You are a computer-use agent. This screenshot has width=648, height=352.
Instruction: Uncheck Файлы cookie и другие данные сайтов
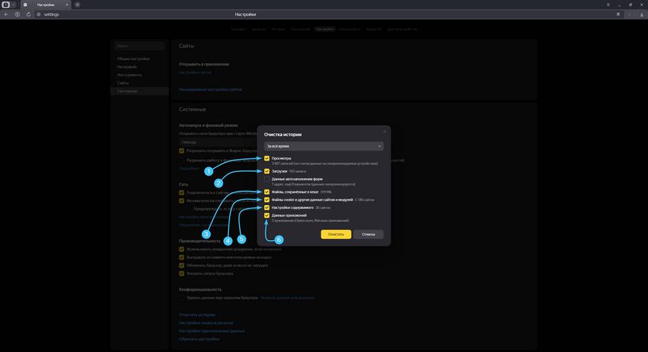pyautogui.click(x=267, y=200)
